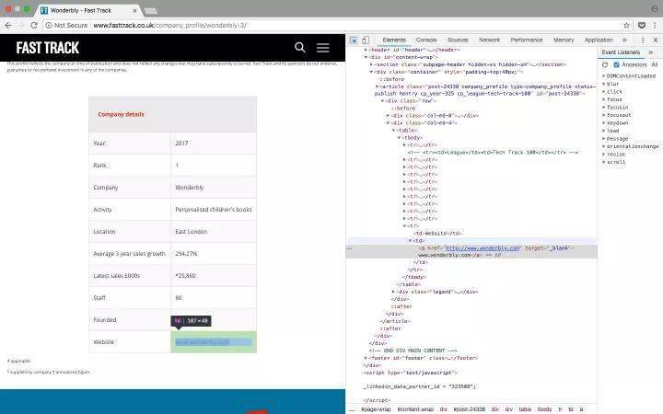This screenshot has width=663, height=414.
Task: Select #content-wrap in the DOM breadcrumb
Action: click(x=415, y=409)
